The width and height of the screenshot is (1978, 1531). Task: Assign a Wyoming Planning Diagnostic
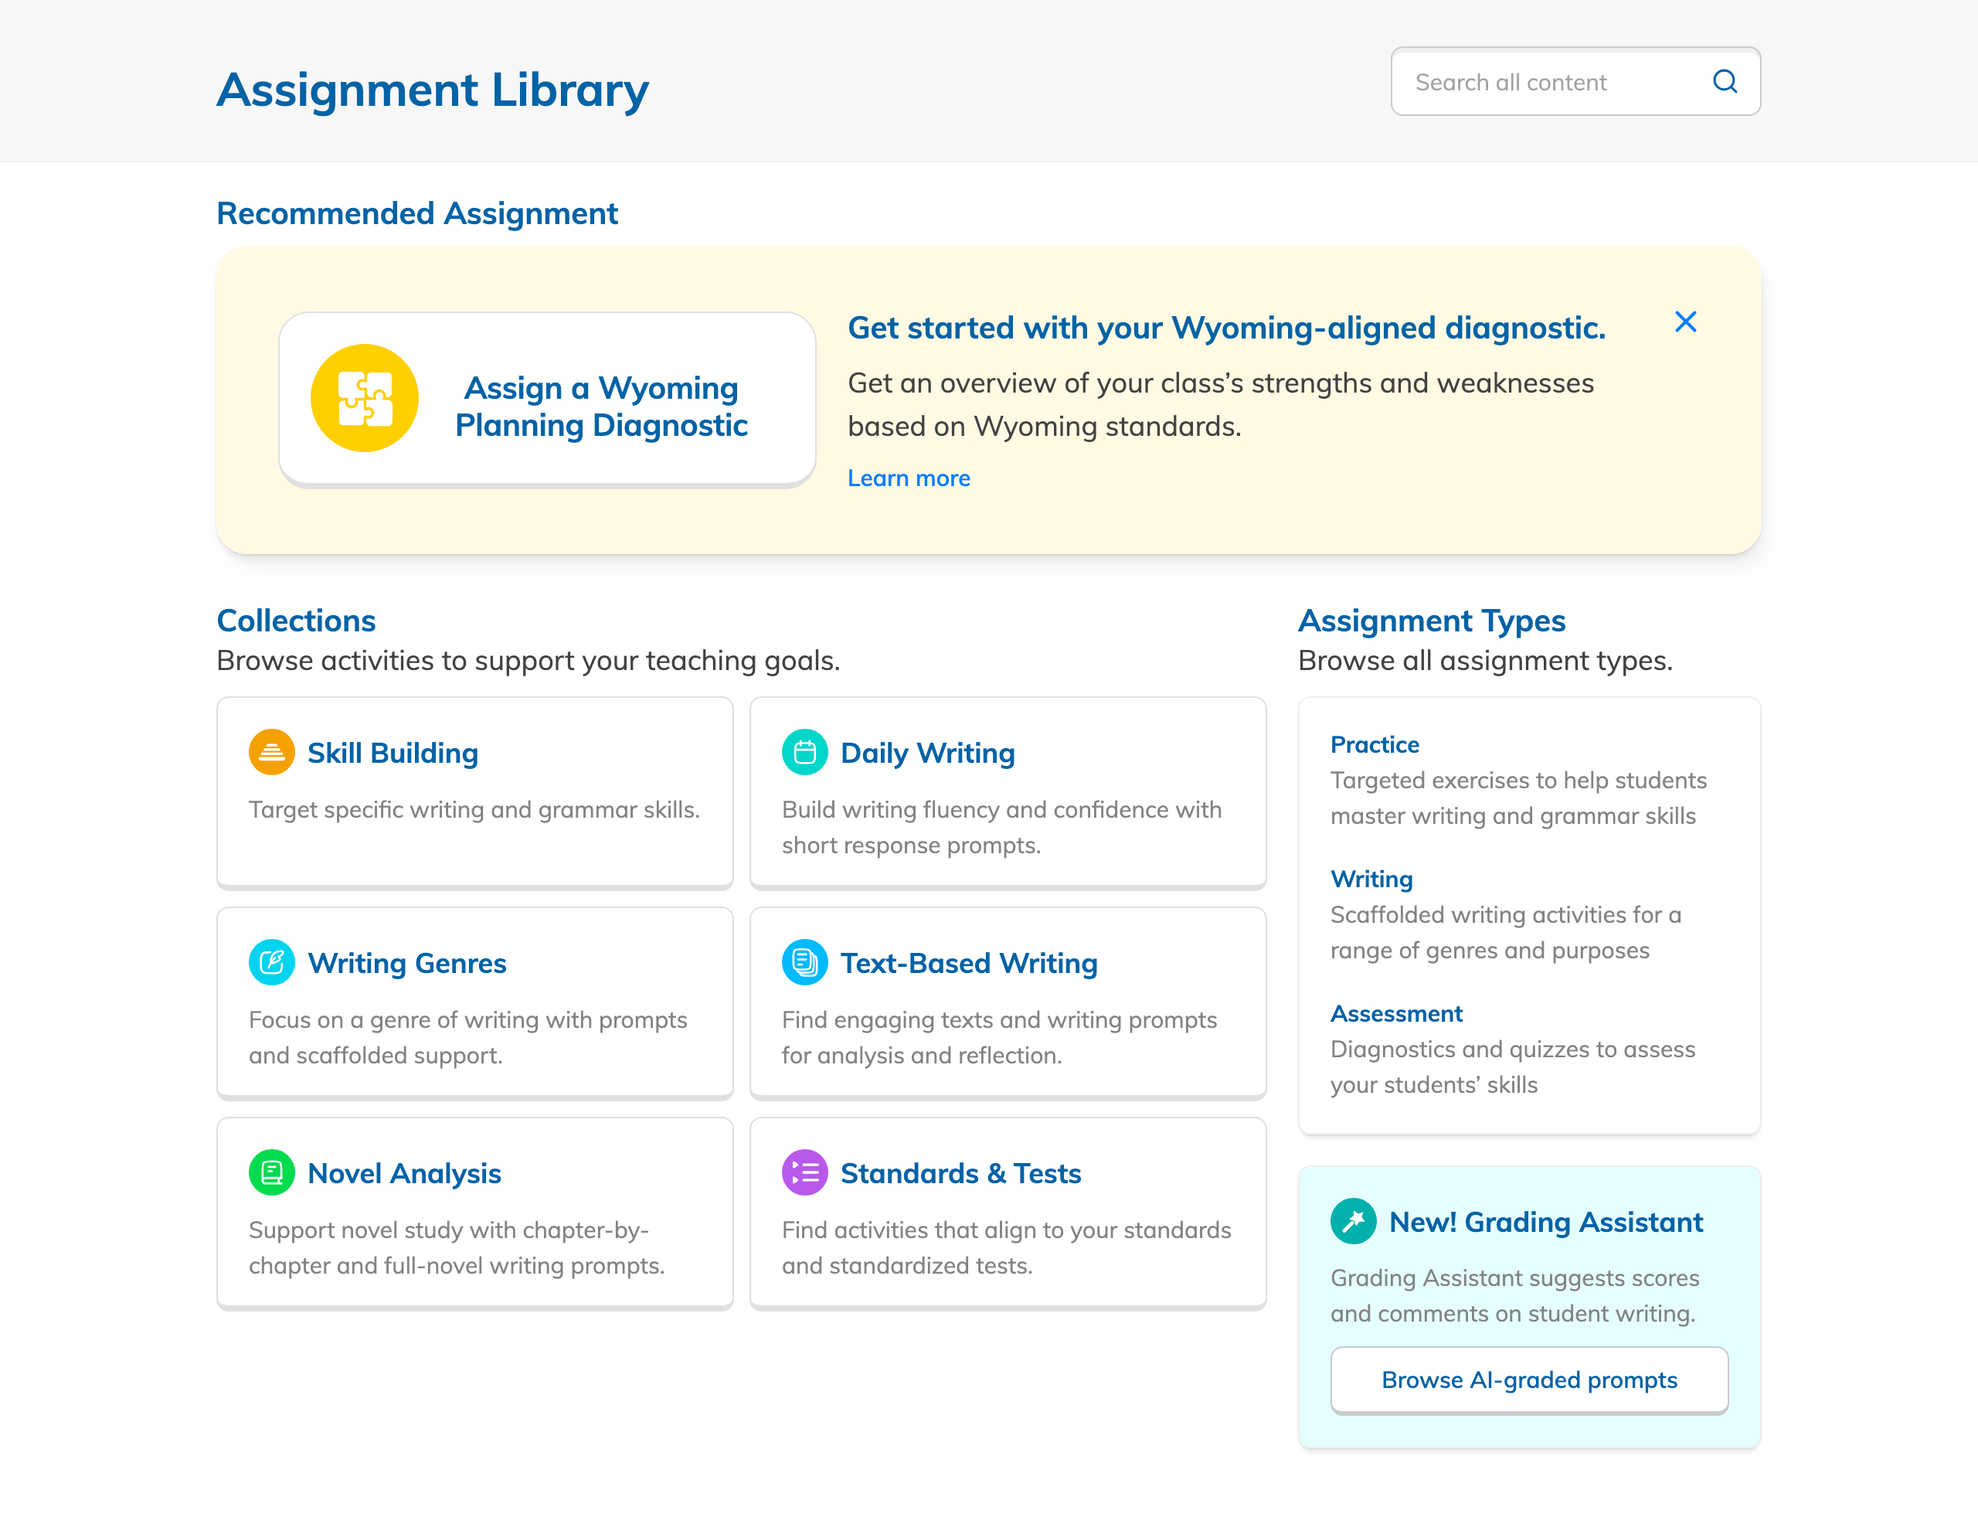coord(600,407)
